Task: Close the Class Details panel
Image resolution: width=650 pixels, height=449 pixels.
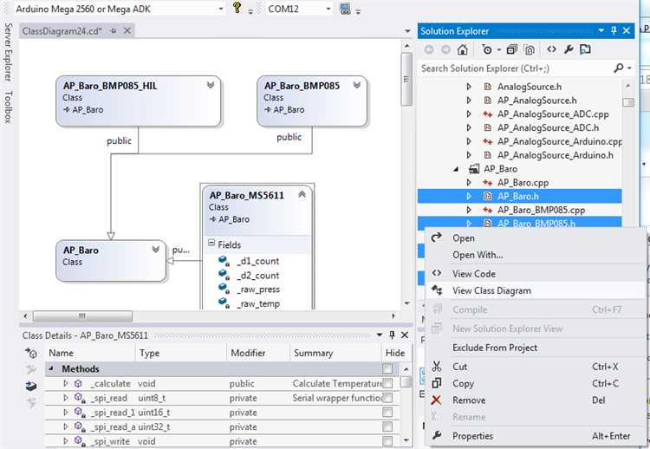Action: 405,335
